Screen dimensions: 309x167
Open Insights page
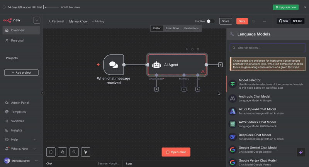tap(21, 130)
